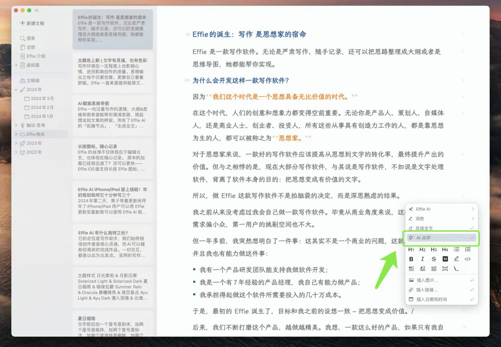
Task: Click heading 为什么会开发这样一款写作软件
Action: point(241,80)
